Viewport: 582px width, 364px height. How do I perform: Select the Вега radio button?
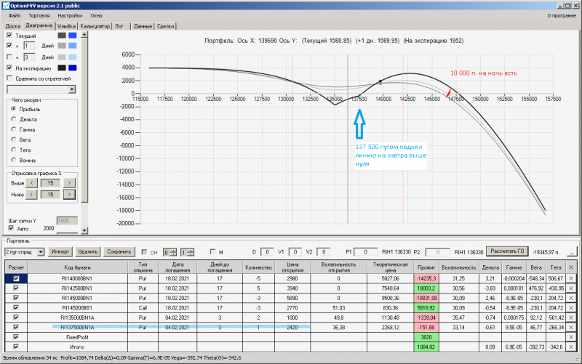14,139
